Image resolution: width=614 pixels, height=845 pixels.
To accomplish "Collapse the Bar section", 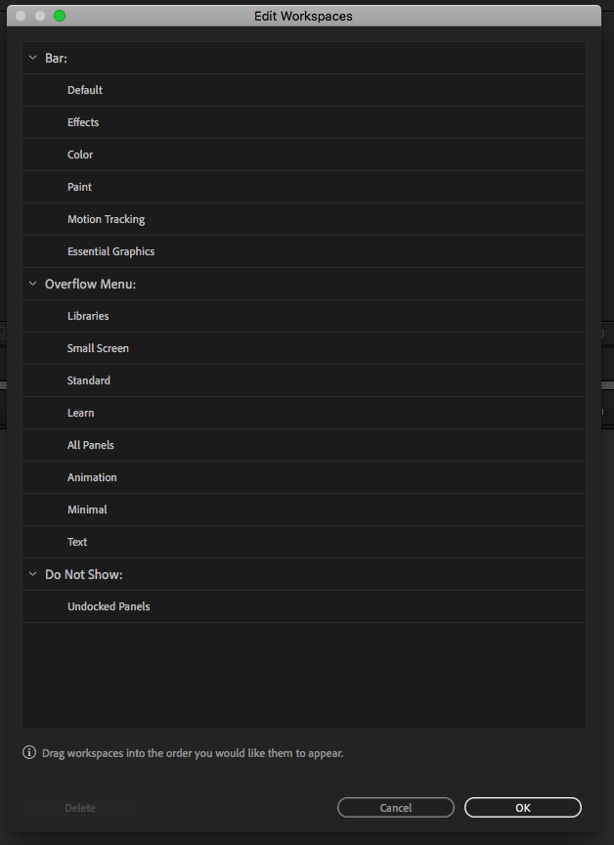I will (32, 58).
